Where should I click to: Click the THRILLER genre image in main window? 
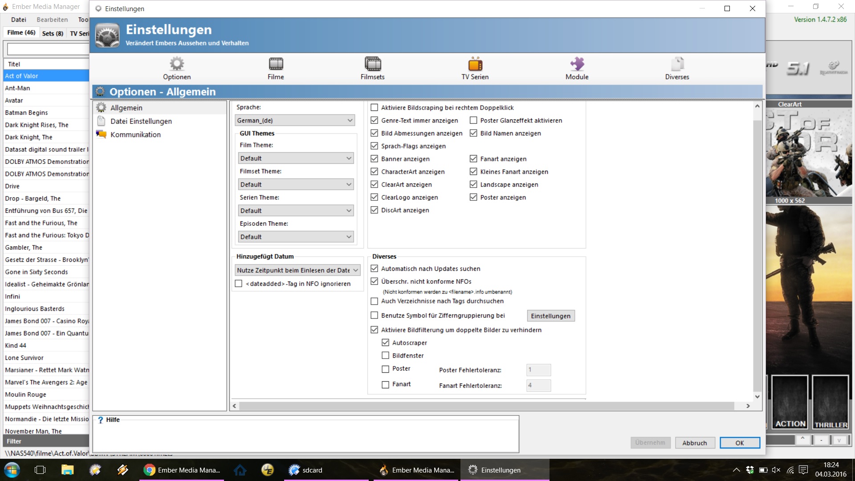coord(831,402)
